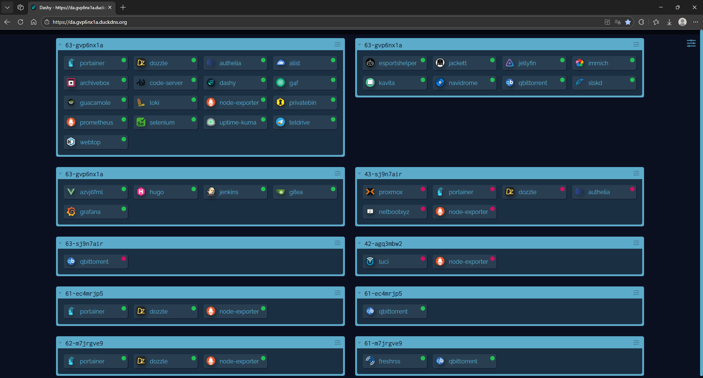The image size is (703, 378).
Task: Open the 63-sj9n7air section options menu
Action: 337,243
